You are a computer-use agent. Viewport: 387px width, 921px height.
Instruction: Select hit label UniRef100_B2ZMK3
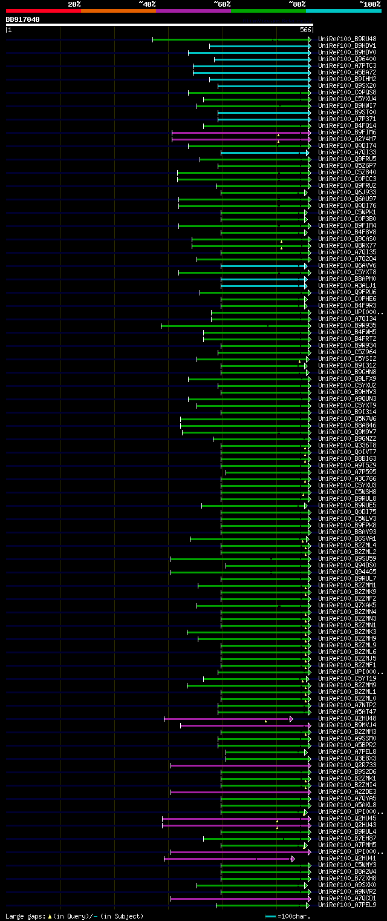click(347, 632)
